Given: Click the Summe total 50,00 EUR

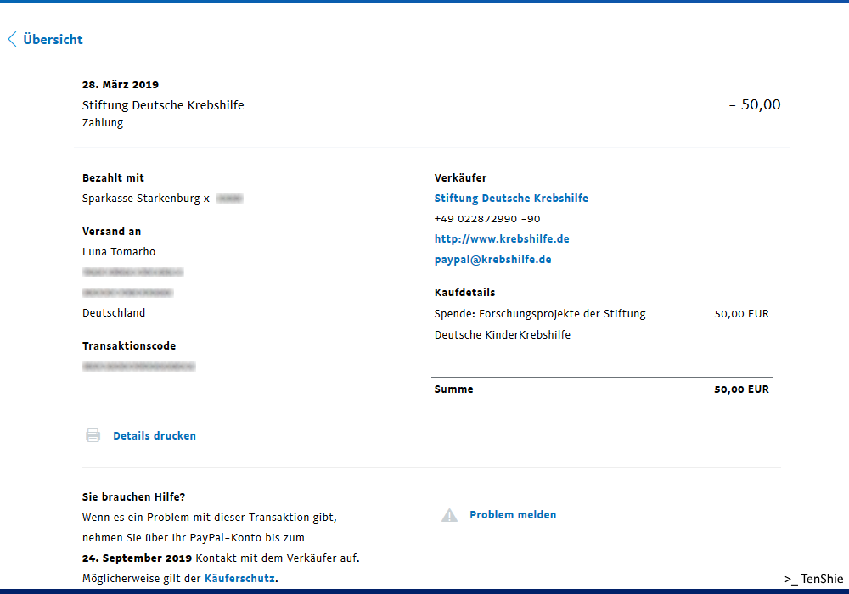Looking at the screenshot, I should click(741, 389).
